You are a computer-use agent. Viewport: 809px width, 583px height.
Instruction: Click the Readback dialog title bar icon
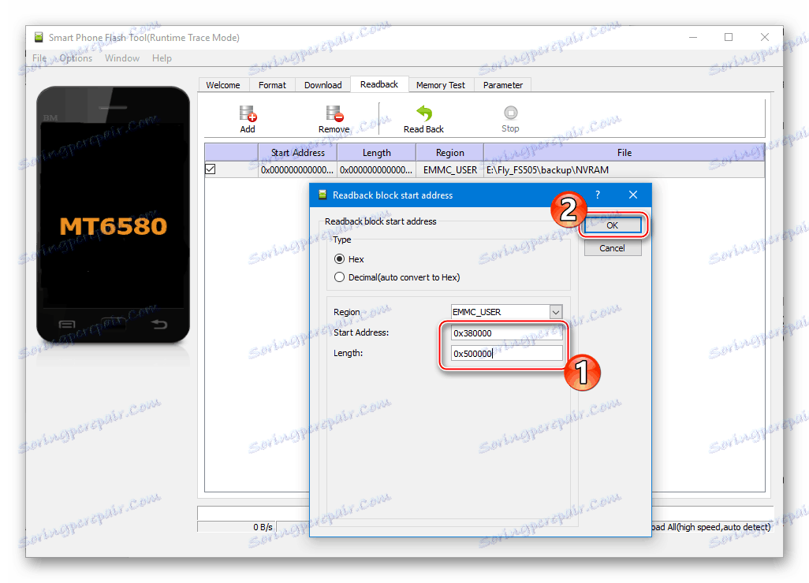click(322, 195)
